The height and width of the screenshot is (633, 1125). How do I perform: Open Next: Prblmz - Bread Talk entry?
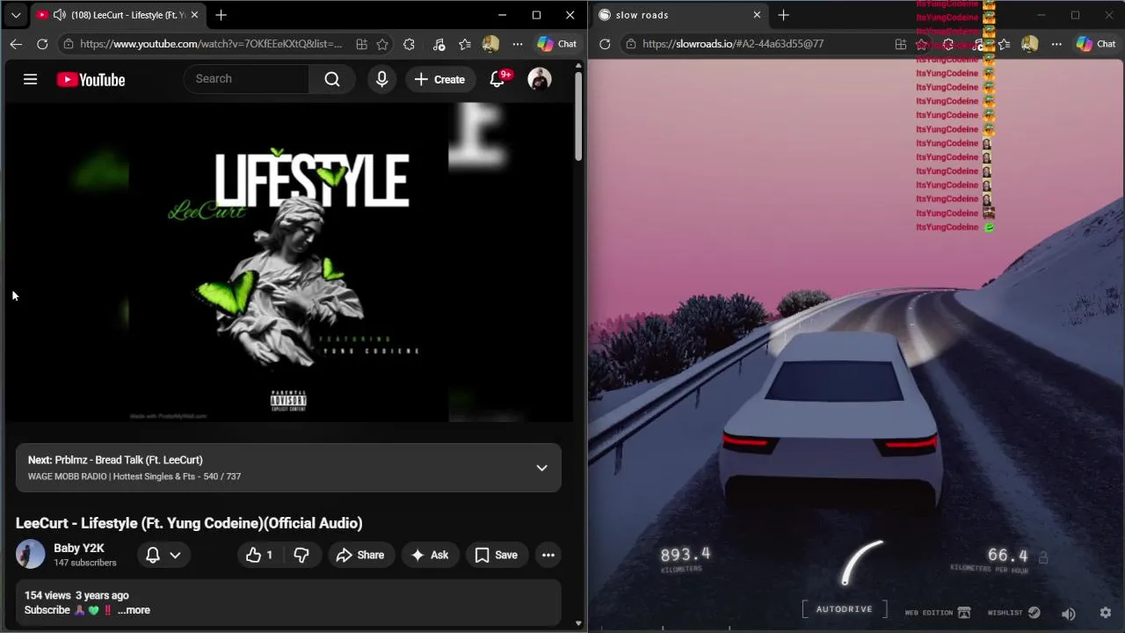tap(288, 468)
